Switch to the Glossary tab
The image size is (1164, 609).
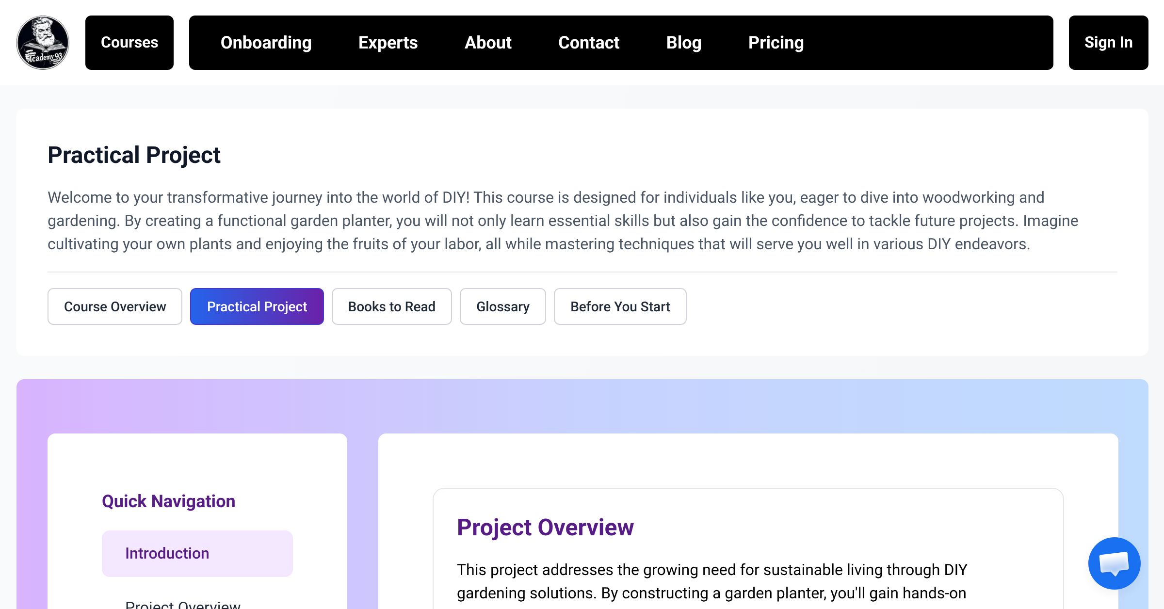(503, 306)
